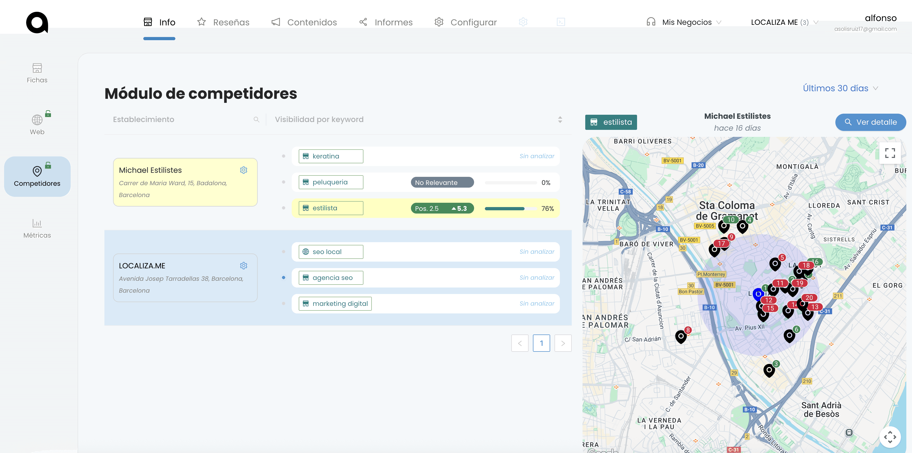Viewport: 912px width, 453px height.
Task: Open the Informes tab
Action: tap(386, 22)
